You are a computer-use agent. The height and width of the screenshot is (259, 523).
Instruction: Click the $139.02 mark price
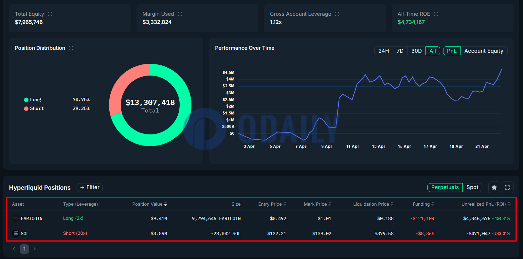coord(322,233)
